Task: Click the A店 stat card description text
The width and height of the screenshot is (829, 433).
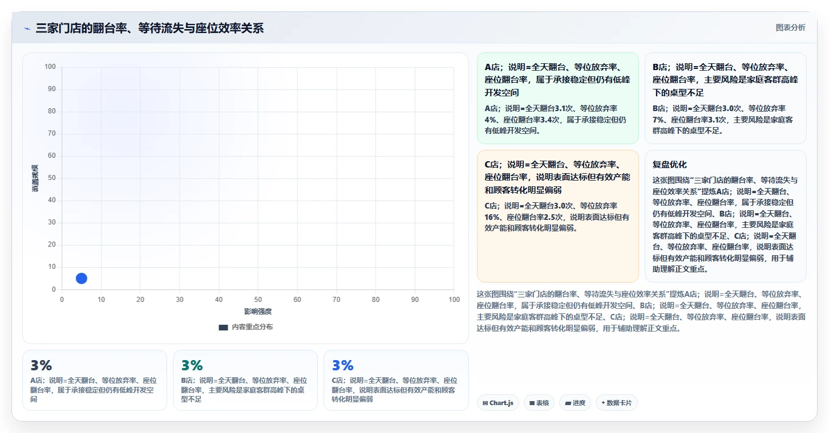Action: [x=94, y=390]
